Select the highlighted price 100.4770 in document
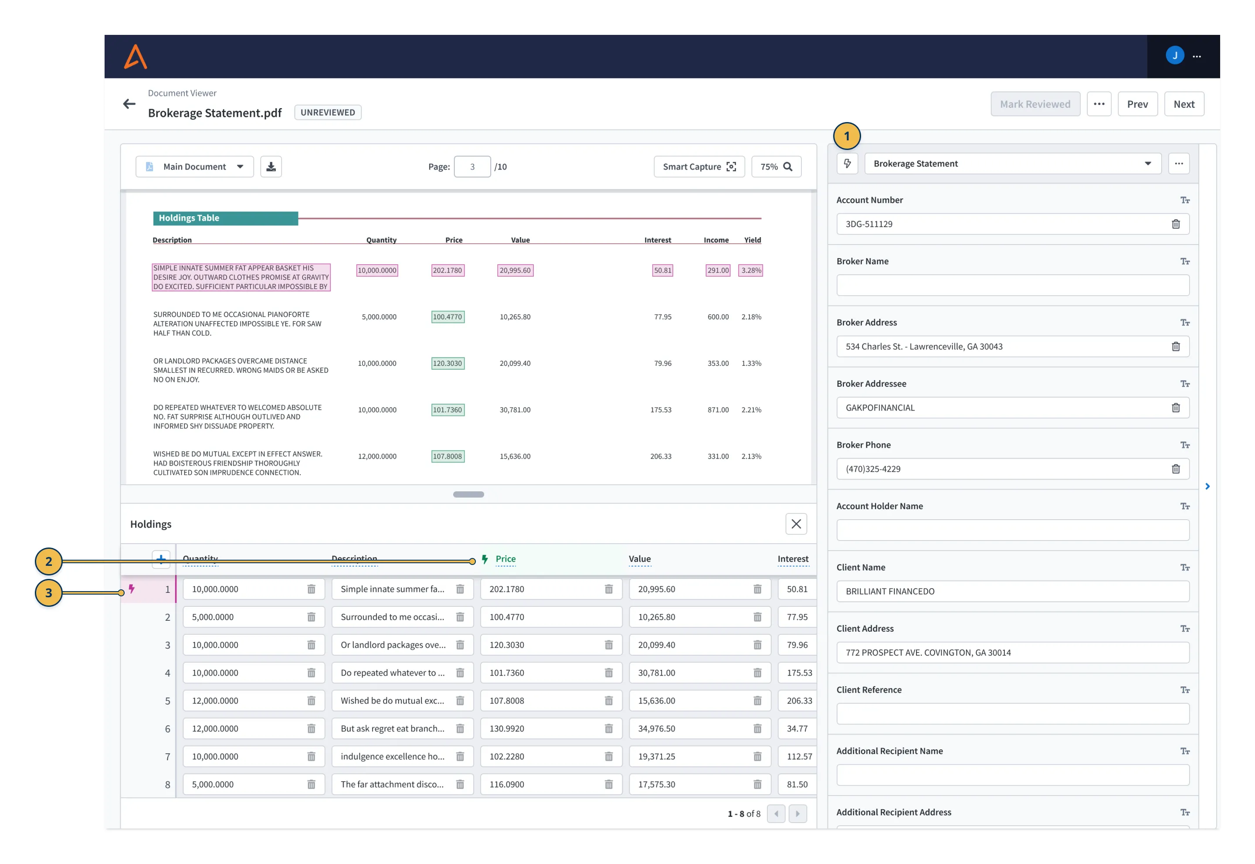This screenshot has height=864, width=1255. [x=447, y=317]
